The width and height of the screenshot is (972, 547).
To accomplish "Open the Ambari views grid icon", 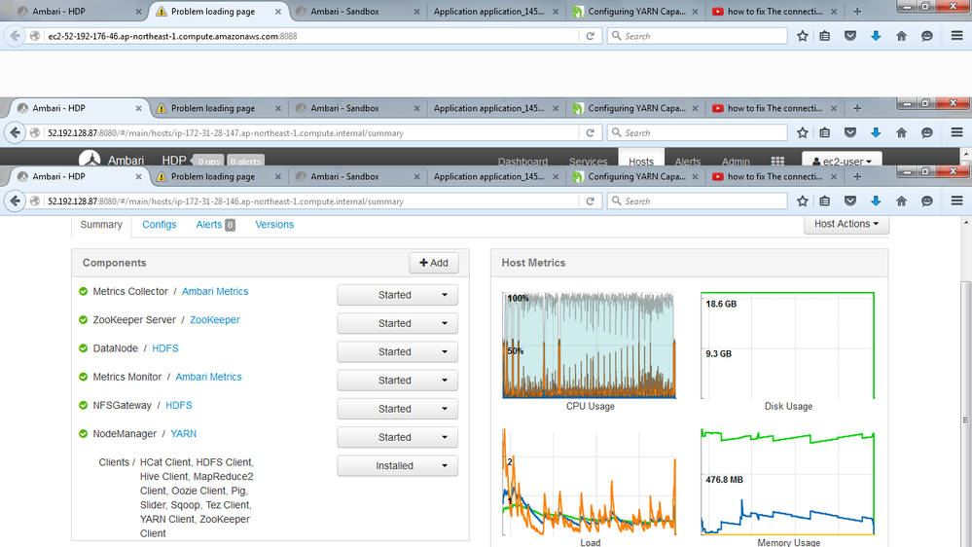I will (x=777, y=162).
